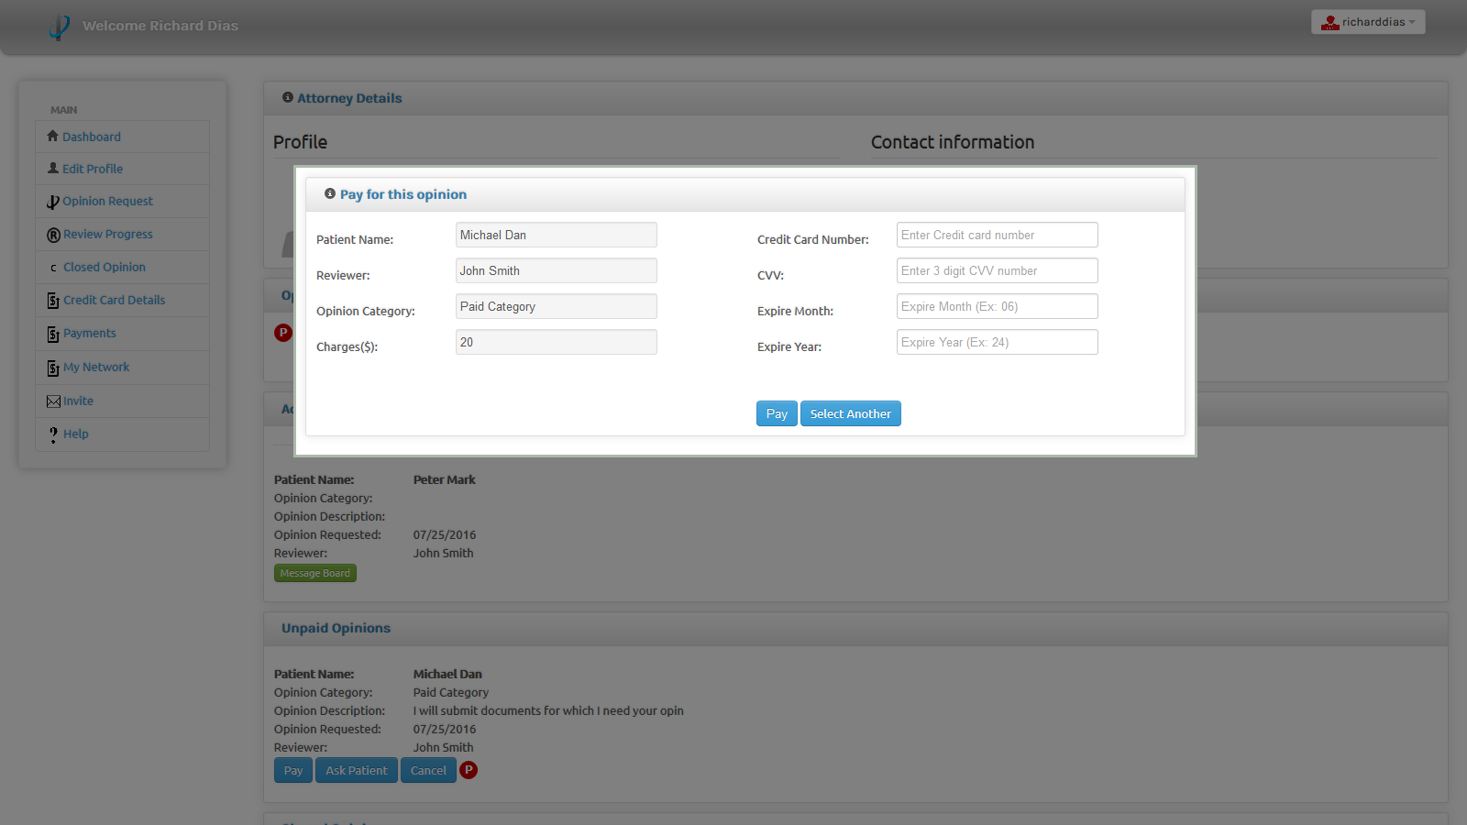Viewport: 1467px width, 825px height.
Task: Click the Credit Card Number input field
Action: pyautogui.click(x=997, y=235)
